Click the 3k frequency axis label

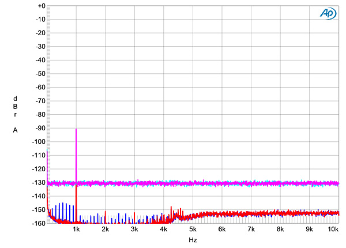coord(134,230)
